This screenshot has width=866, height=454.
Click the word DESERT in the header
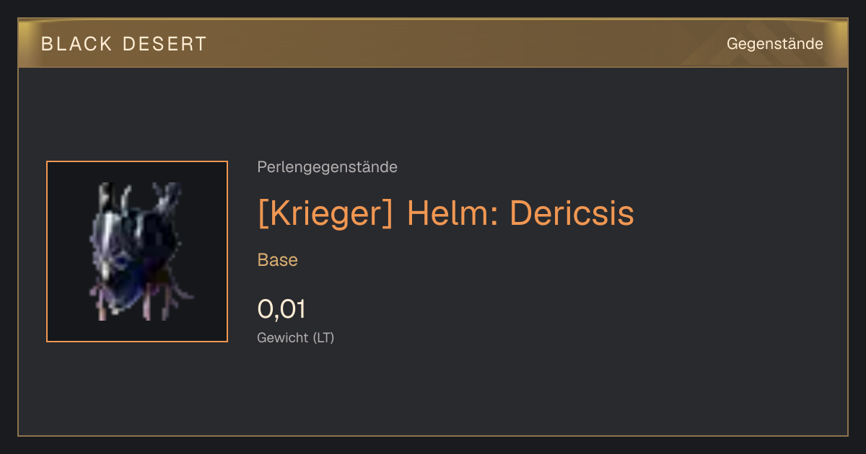[165, 44]
